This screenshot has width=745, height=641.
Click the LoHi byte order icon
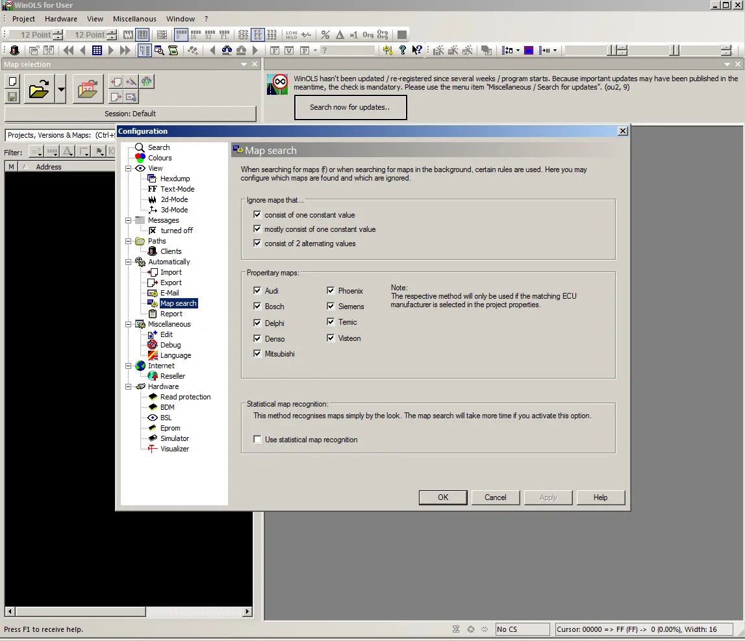click(292, 34)
